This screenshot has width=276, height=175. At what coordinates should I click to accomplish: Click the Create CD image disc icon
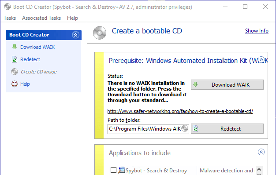click(x=15, y=72)
